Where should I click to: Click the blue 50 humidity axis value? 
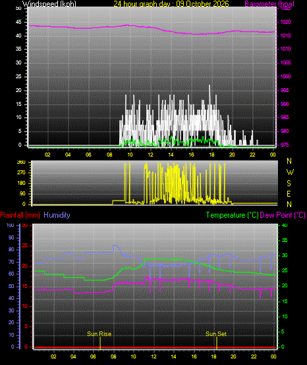click(x=11, y=286)
